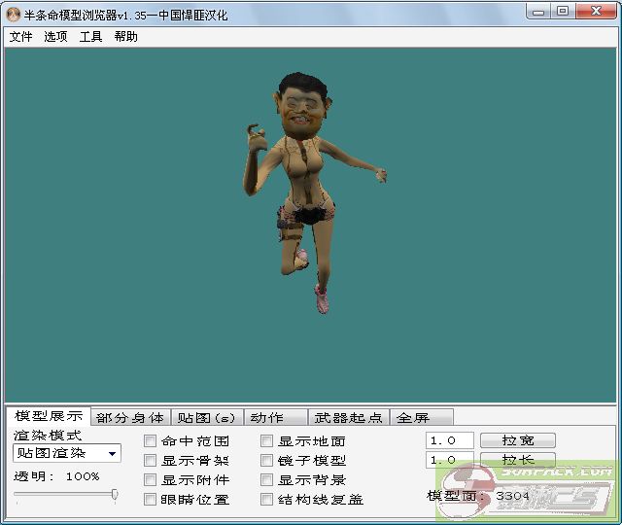Enable the 镜子模型 checkbox

pos(267,461)
